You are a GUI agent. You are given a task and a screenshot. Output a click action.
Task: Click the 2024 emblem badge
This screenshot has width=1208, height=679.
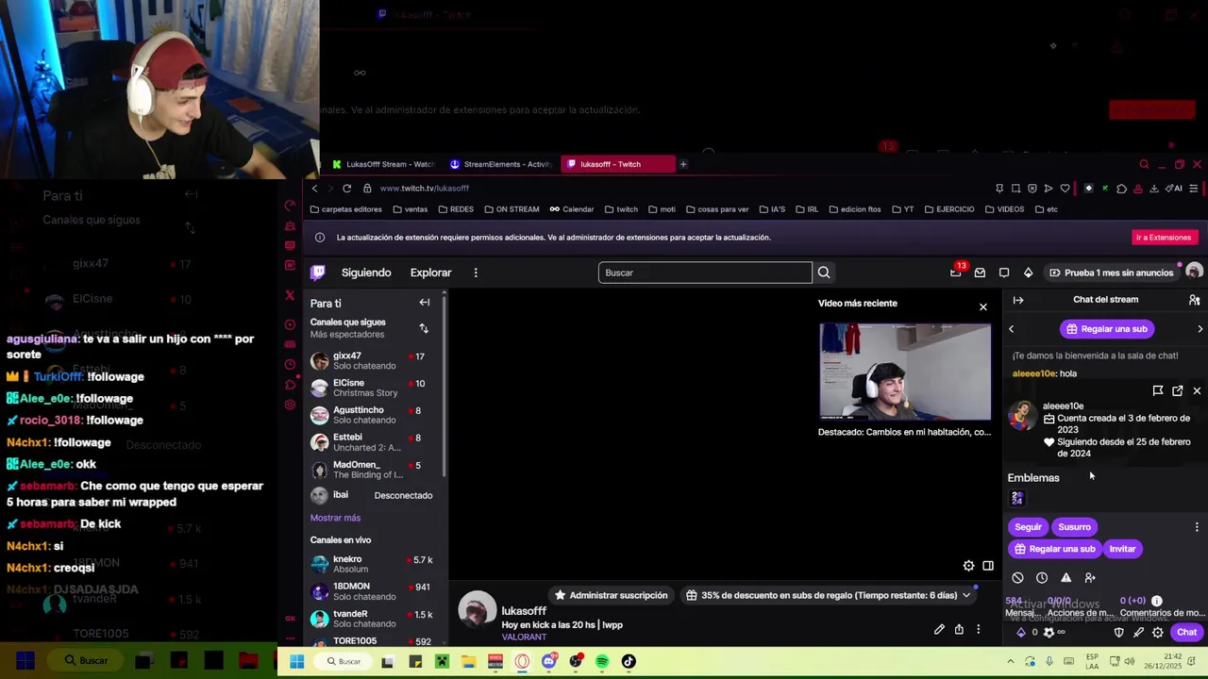pos(1017,498)
